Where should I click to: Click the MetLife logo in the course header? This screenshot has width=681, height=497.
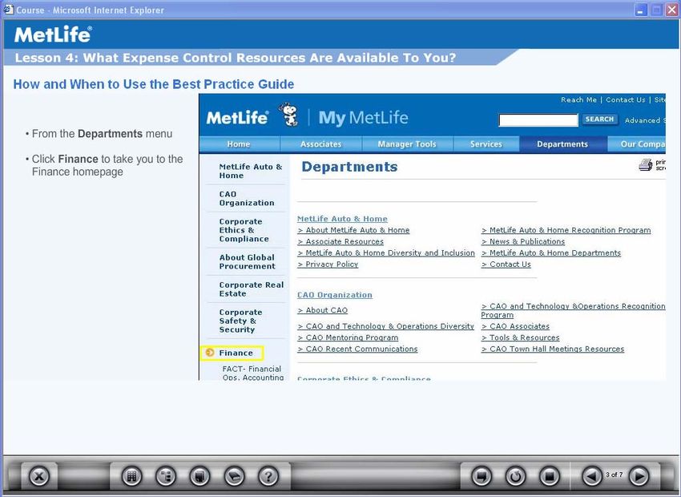[x=53, y=34]
